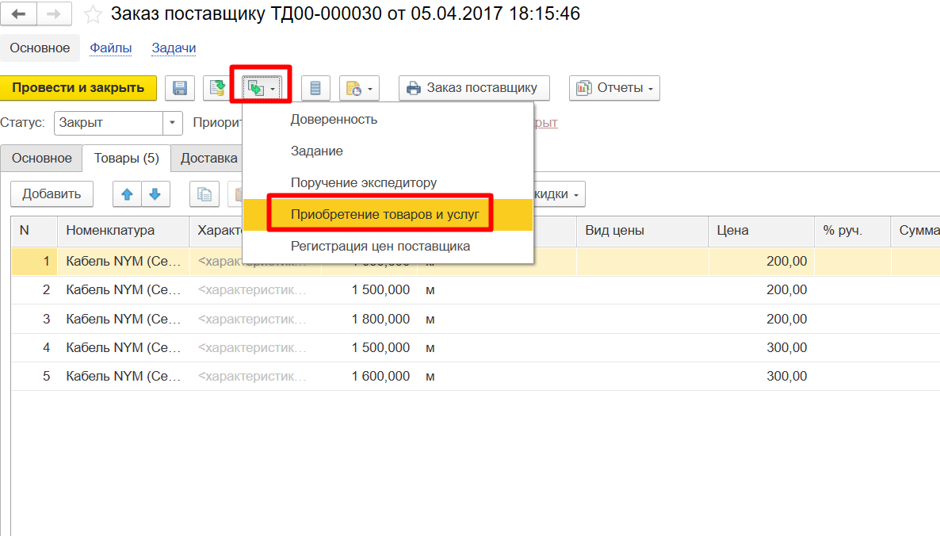The height and width of the screenshot is (536, 940).
Task: Switch to the Товары (5) tab
Action: [x=126, y=158]
